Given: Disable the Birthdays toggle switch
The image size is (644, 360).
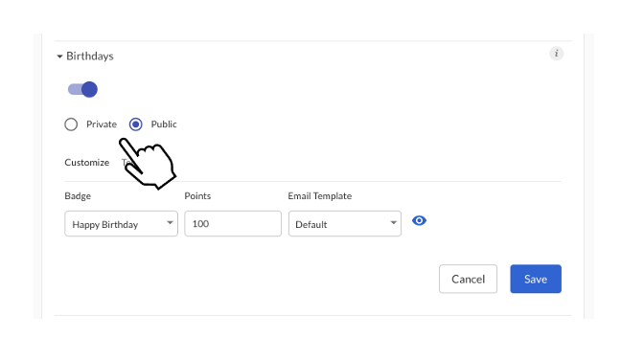Looking at the screenshot, I should 82,89.
